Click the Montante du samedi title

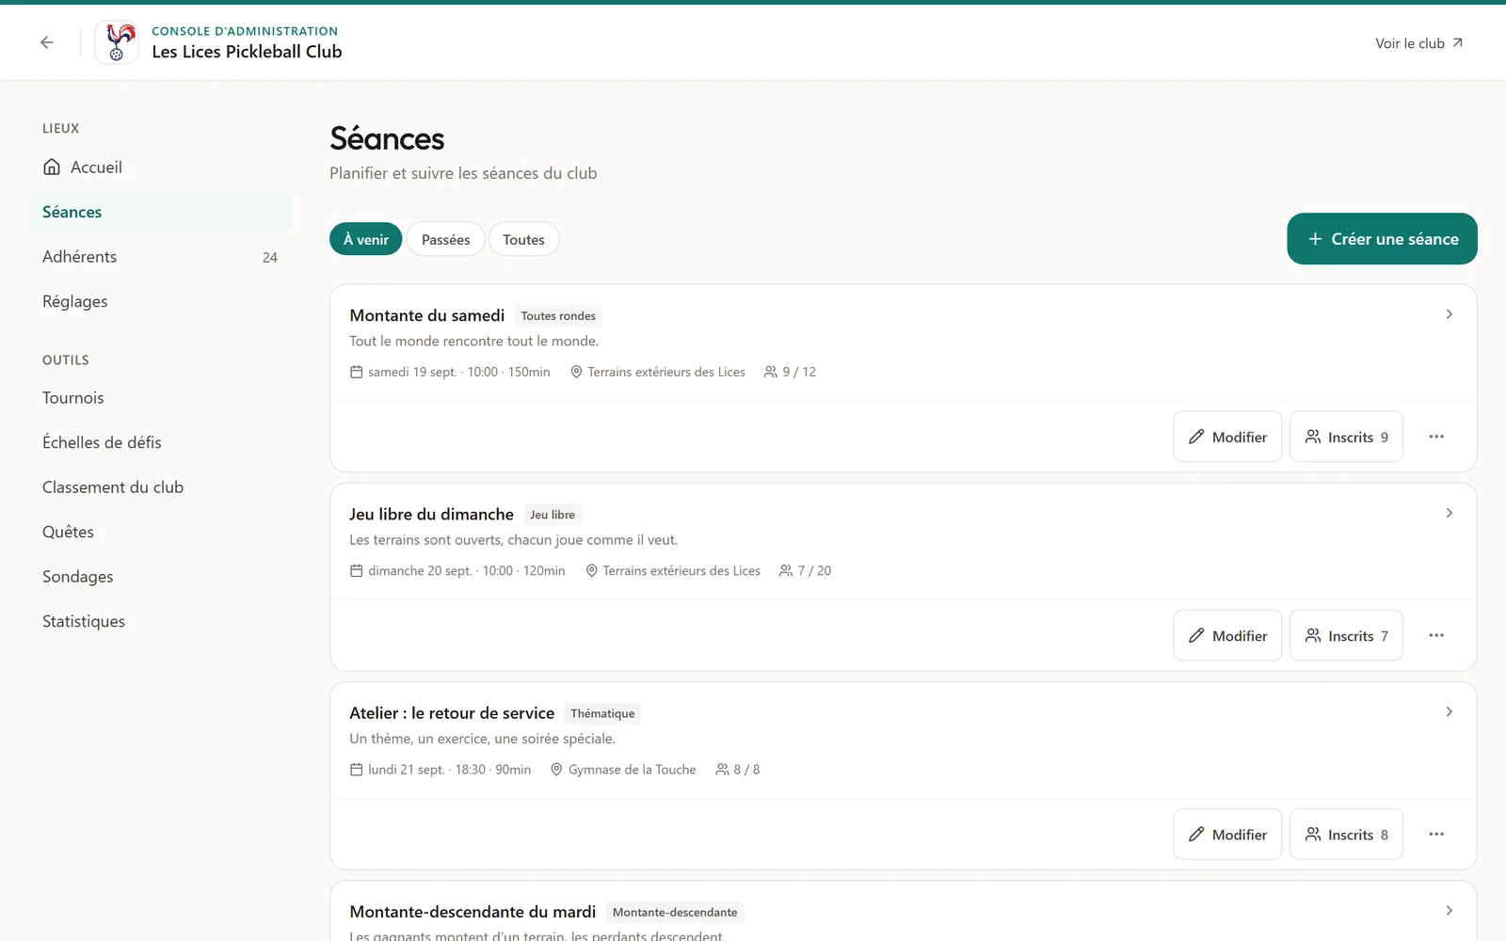click(x=427, y=315)
